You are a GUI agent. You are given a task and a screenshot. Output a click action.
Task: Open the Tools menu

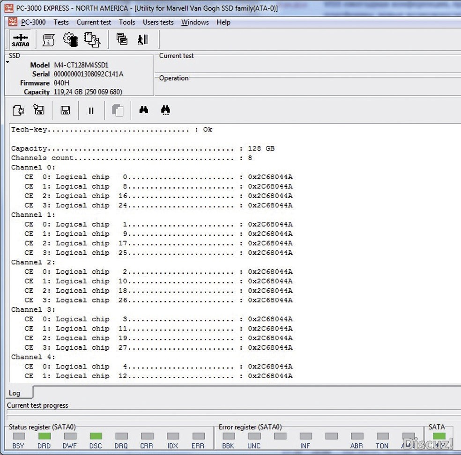point(127,22)
